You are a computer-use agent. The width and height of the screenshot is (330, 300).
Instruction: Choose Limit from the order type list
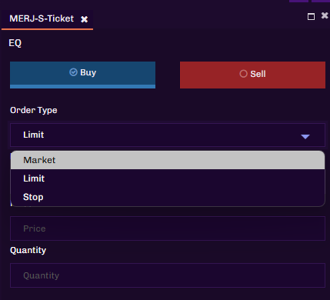click(x=34, y=178)
